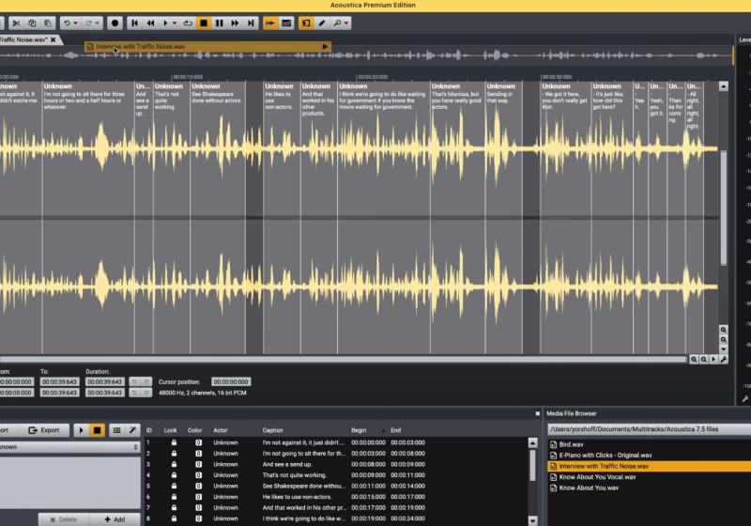Click the Paste clipboard icon
The width and height of the screenshot is (751, 526).
pyautogui.click(x=48, y=23)
